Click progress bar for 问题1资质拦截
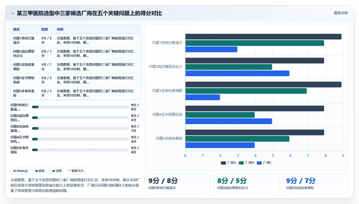Screen dimensions: 359x204 tap(80, 107)
